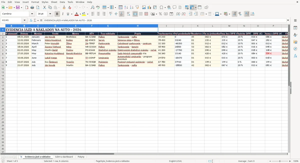Align text to top of cell
This screenshot has width=300, height=163.
(111, 14)
